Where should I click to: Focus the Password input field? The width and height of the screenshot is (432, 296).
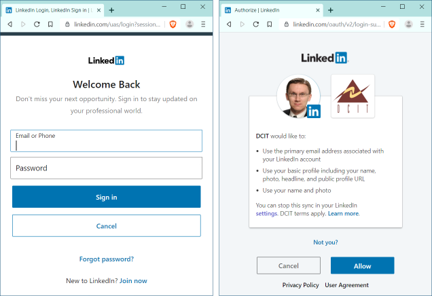coord(107,168)
